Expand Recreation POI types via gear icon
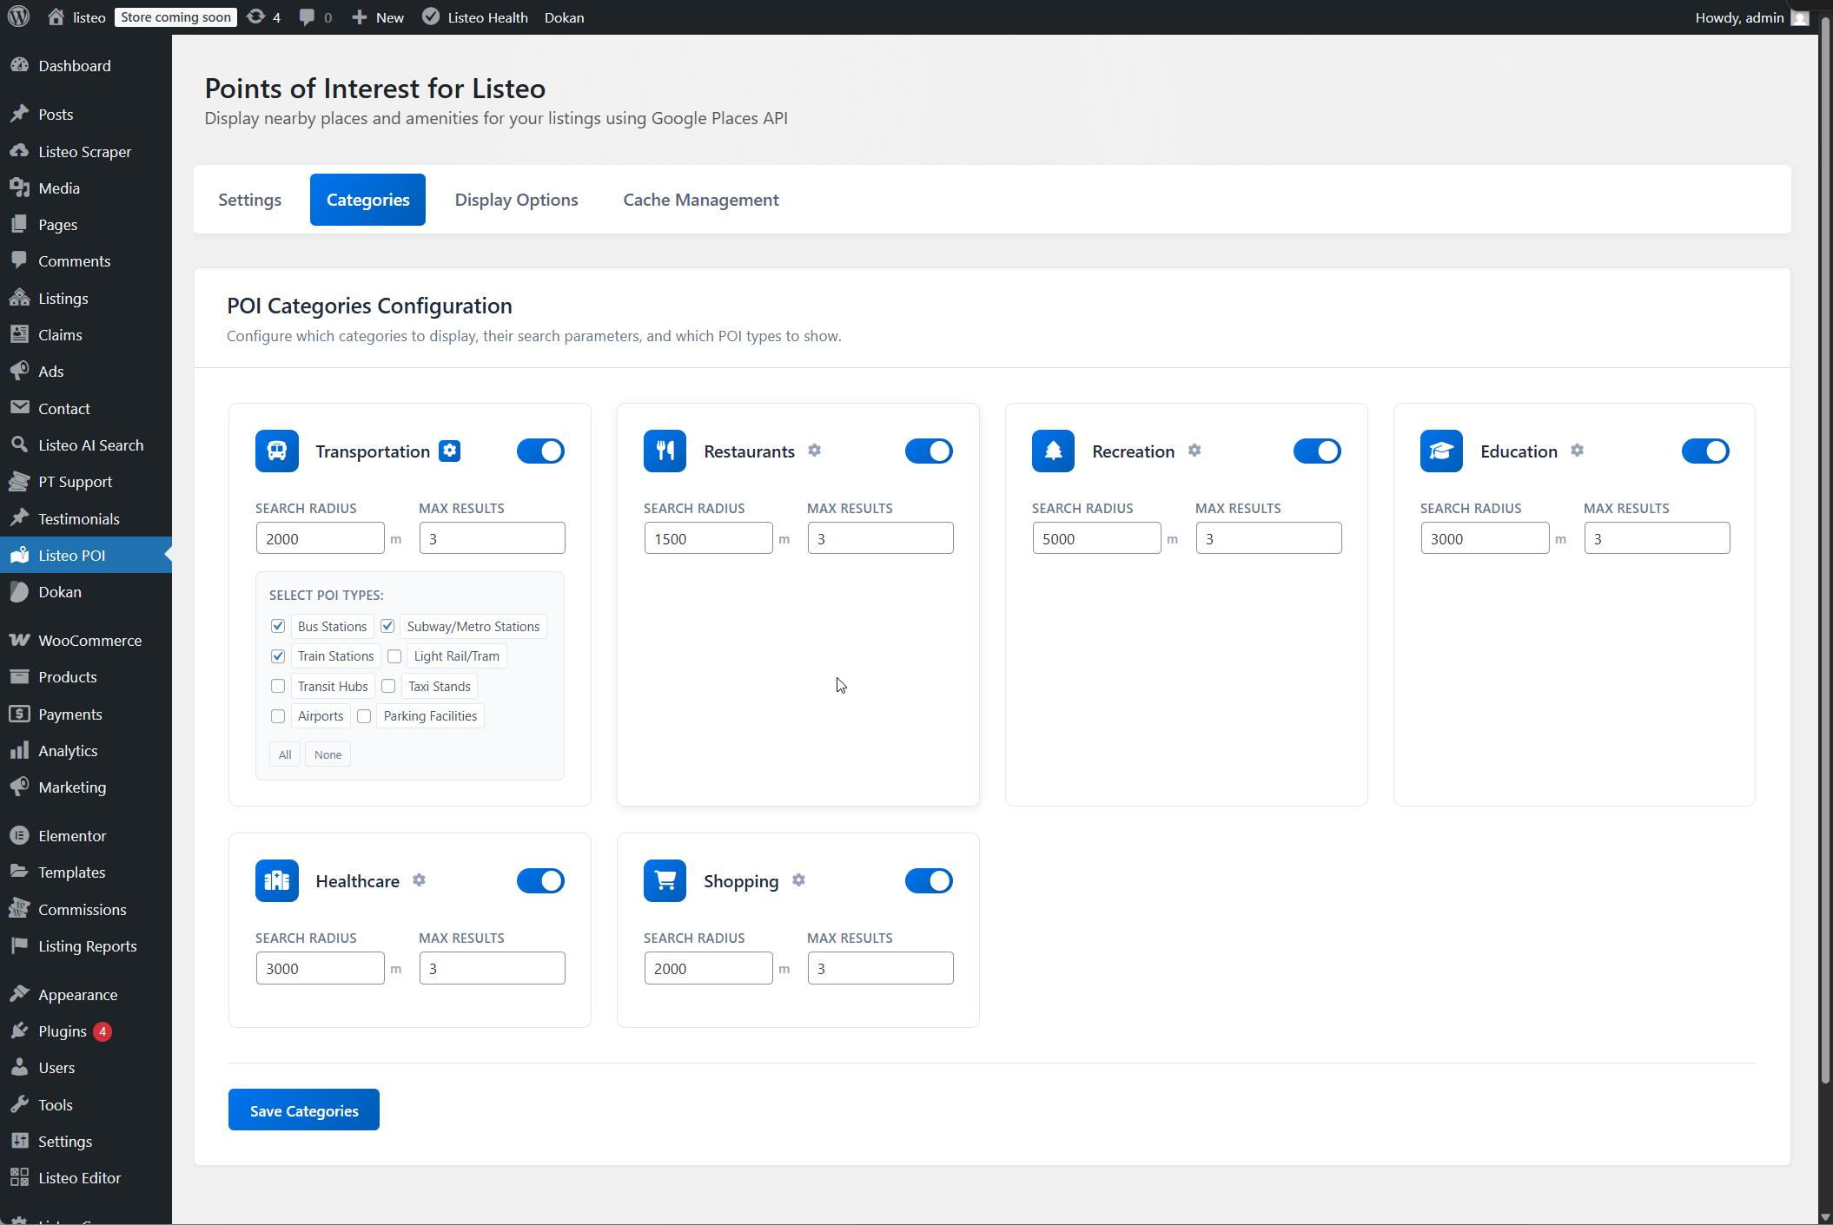 click(1194, 451)
